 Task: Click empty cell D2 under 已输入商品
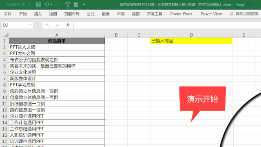click(191, 47)
